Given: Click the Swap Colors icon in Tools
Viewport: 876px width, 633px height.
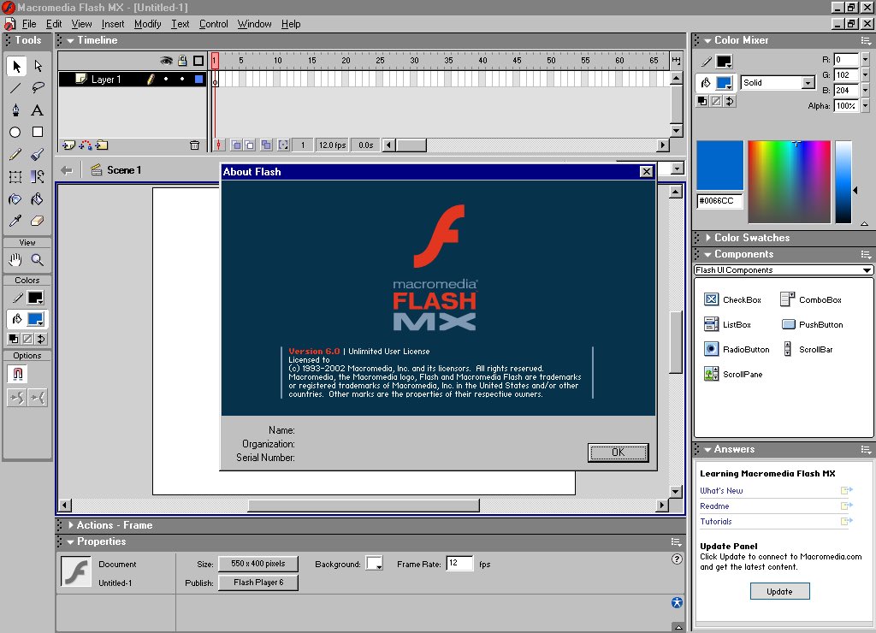Looking at the screenshot, I should (41, 339).
